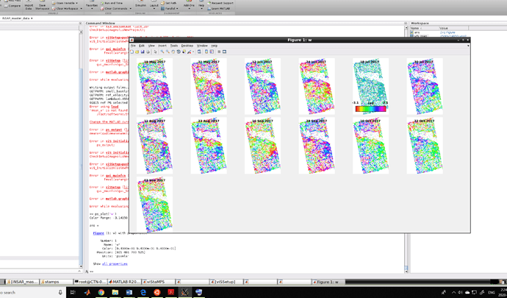Click Simulink button in ribbon

click(140, 4)
